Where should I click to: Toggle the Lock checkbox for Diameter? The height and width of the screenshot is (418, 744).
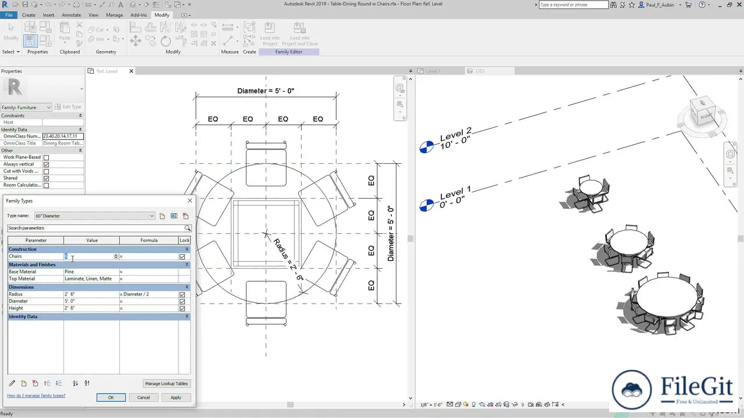pyautogui.click(x=183, y=301)
